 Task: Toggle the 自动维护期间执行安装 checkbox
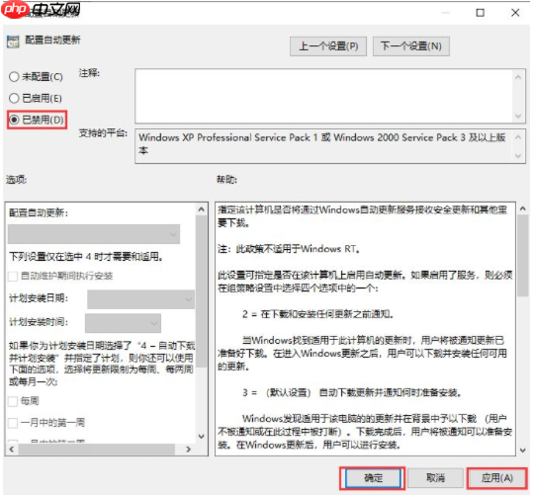pyautogui.click(x=13, y=276)
